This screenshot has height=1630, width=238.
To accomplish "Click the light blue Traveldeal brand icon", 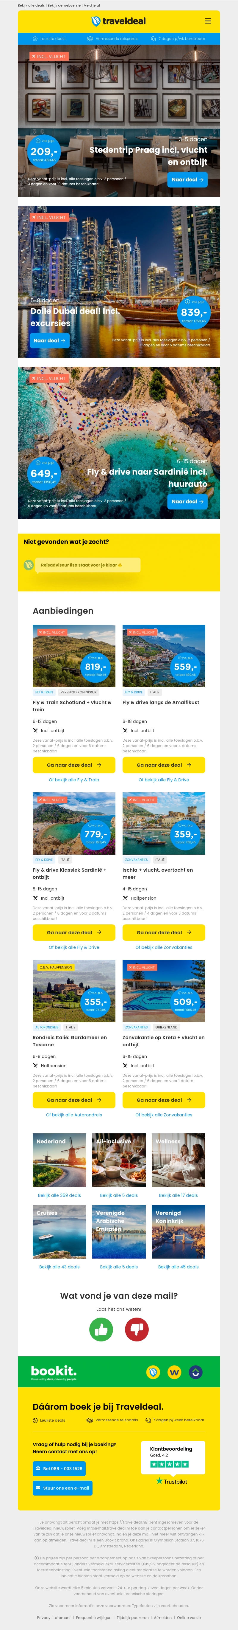I will (x=153, y=1372).
